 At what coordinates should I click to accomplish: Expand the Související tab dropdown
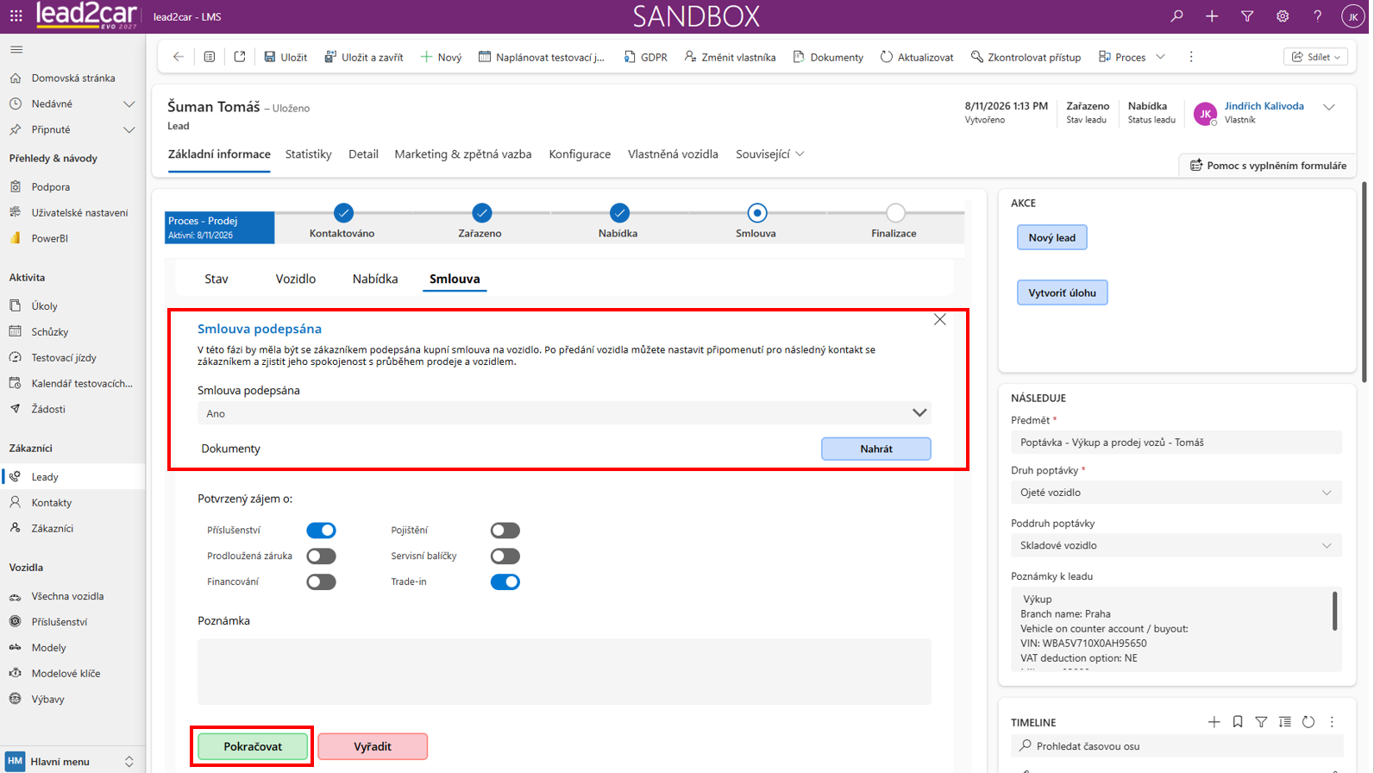[770, 154]
